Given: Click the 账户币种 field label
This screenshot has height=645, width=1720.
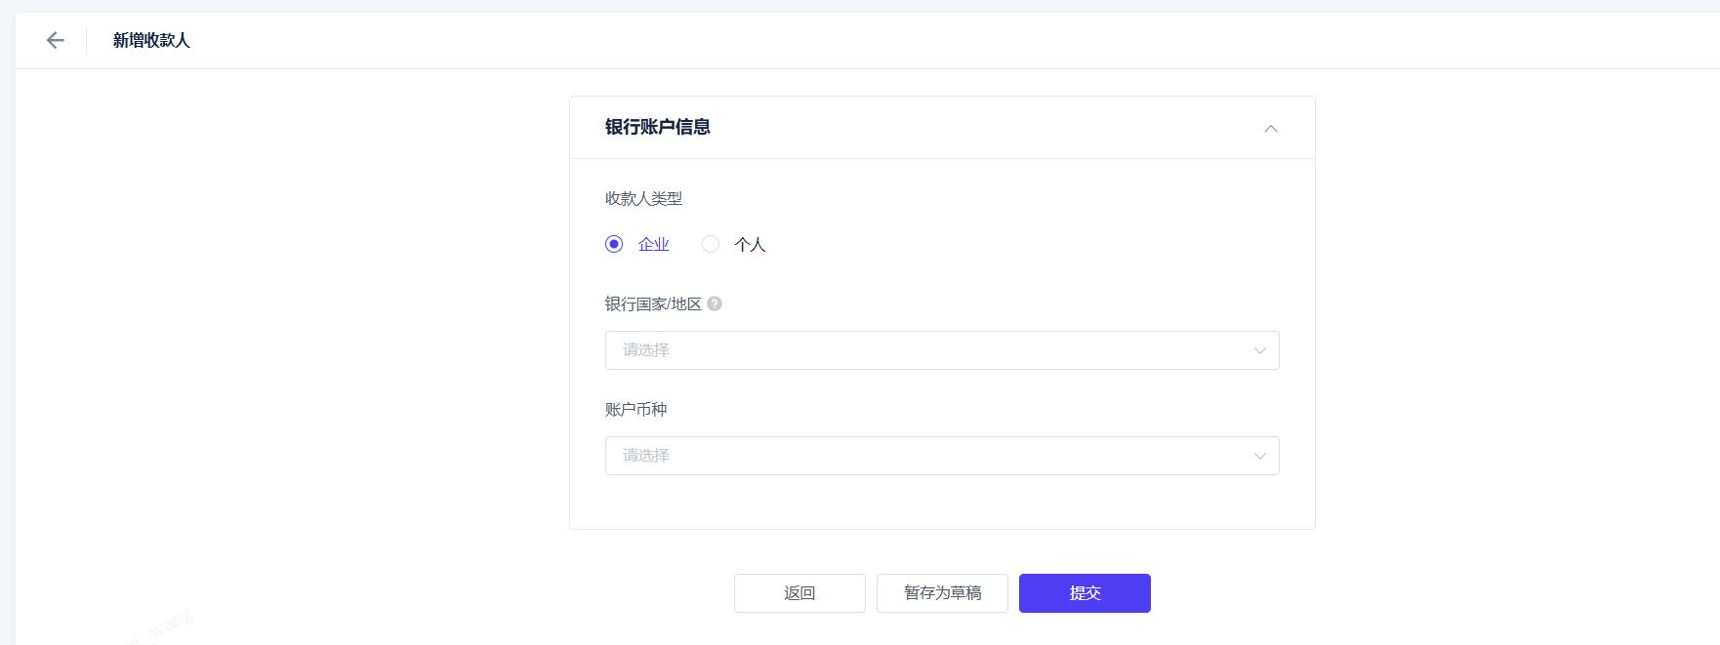Looking at the screenshot, I should pos(635,409).
